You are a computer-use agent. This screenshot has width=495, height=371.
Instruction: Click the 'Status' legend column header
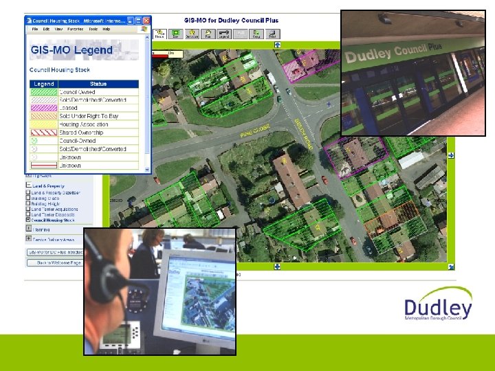(98, 84)
